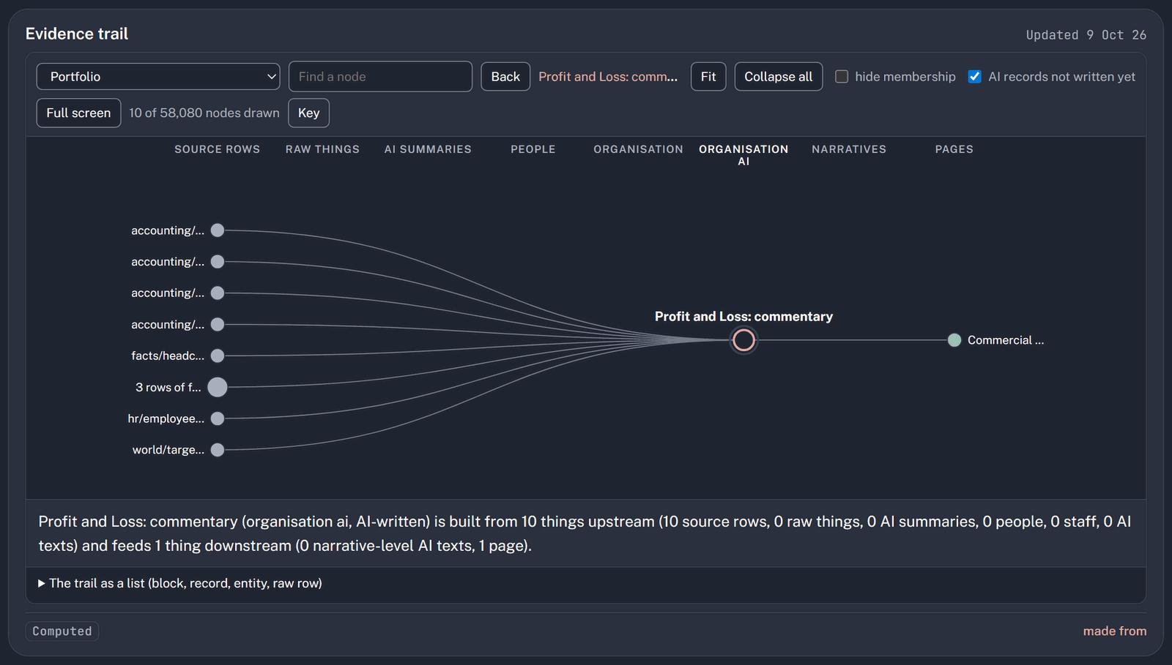Show the graph Key
Viewport: 1172px width, 665px height.
point(309,113)
